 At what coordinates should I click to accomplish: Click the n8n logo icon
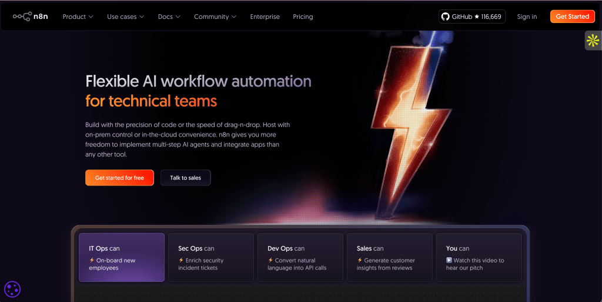click(22, 16)
